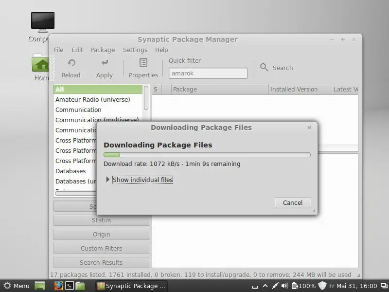Open the Package menu
This screenshot has height=292, width=389.
(x=103, y=50)
